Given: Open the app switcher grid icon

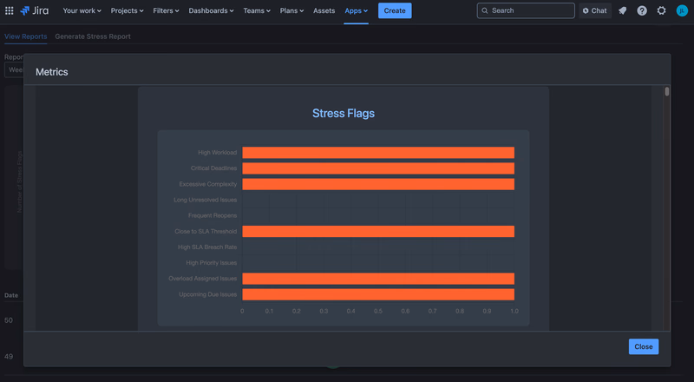Looking at the screenshot, I should [x=9, y=10].
